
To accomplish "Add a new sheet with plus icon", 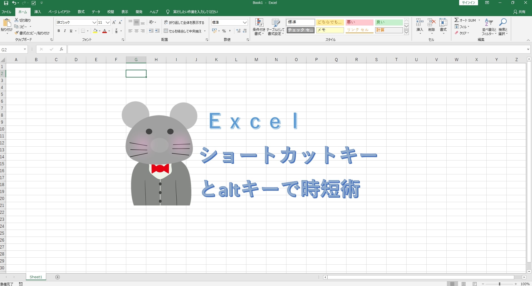I will pyautogui.click(x=58, y=277).
